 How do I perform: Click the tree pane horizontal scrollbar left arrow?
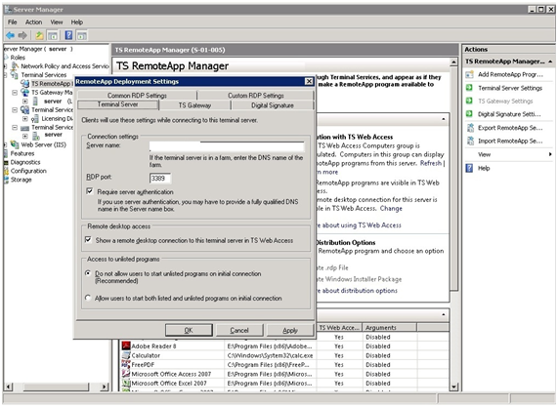(9, 387)
